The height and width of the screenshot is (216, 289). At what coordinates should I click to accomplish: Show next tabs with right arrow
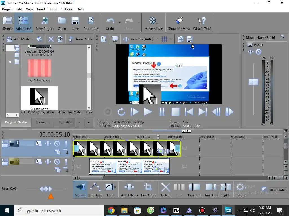click(x=88, y=122)
